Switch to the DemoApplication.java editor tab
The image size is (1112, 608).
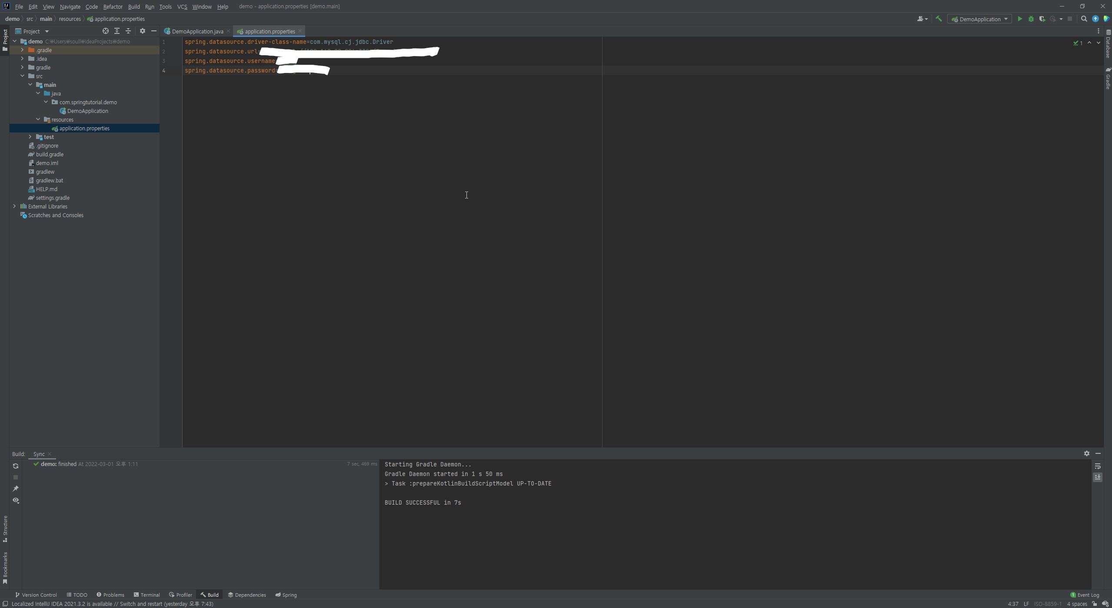197,31
